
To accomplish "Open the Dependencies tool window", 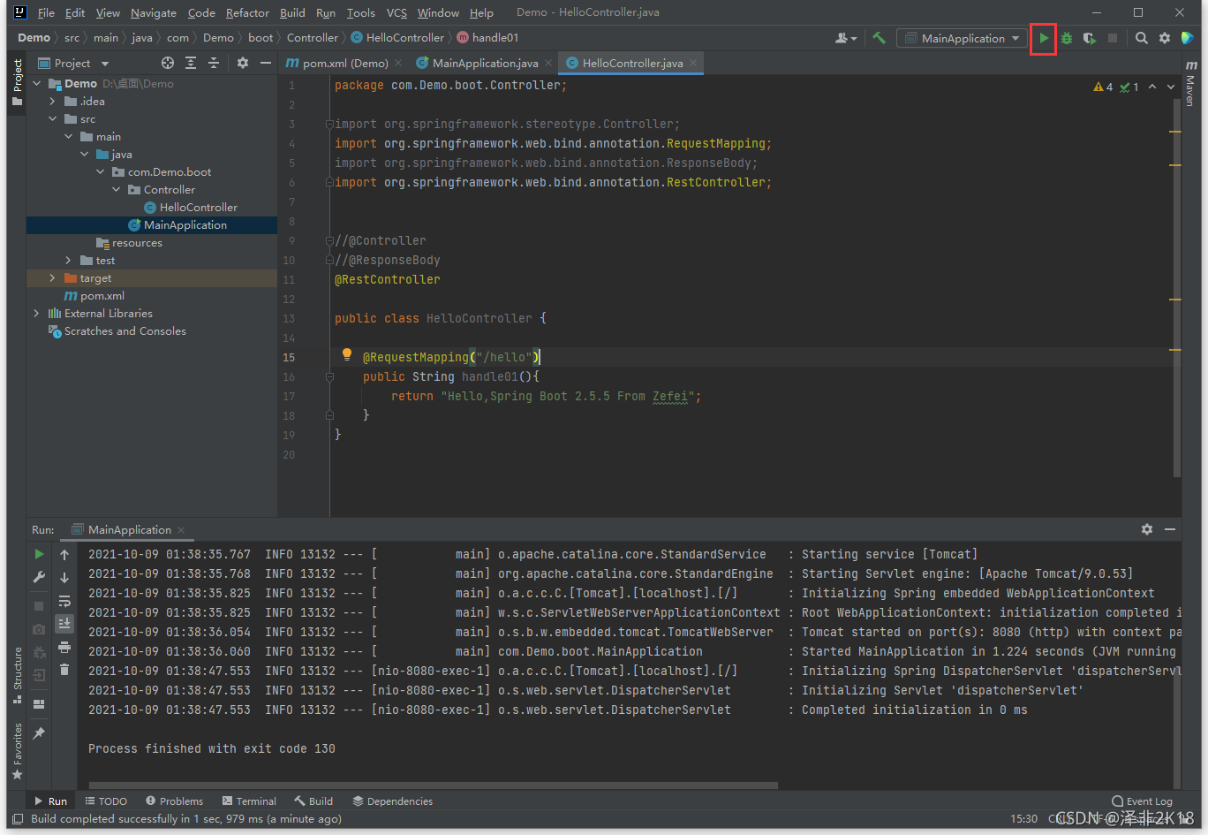I will pos(393,801).
